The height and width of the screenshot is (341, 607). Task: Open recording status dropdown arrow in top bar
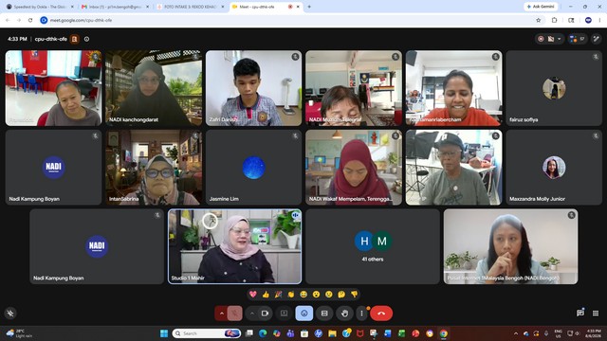[x=559, y=39]
